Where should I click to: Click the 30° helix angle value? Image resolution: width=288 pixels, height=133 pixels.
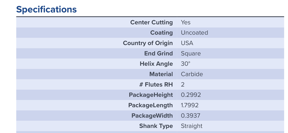tap(186, 64)
